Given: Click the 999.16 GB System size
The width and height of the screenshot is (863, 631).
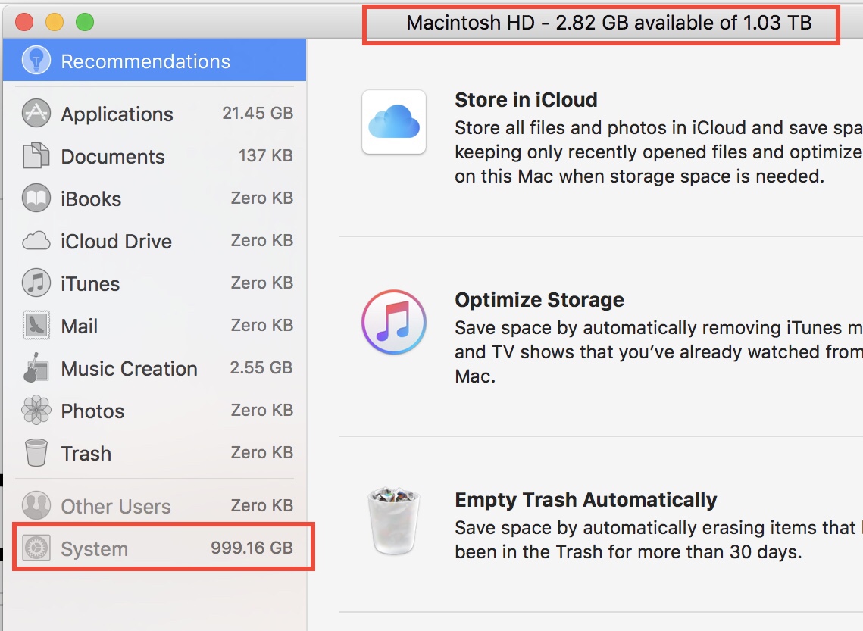Looking at the screenshot, I should (x=252, y=548).
